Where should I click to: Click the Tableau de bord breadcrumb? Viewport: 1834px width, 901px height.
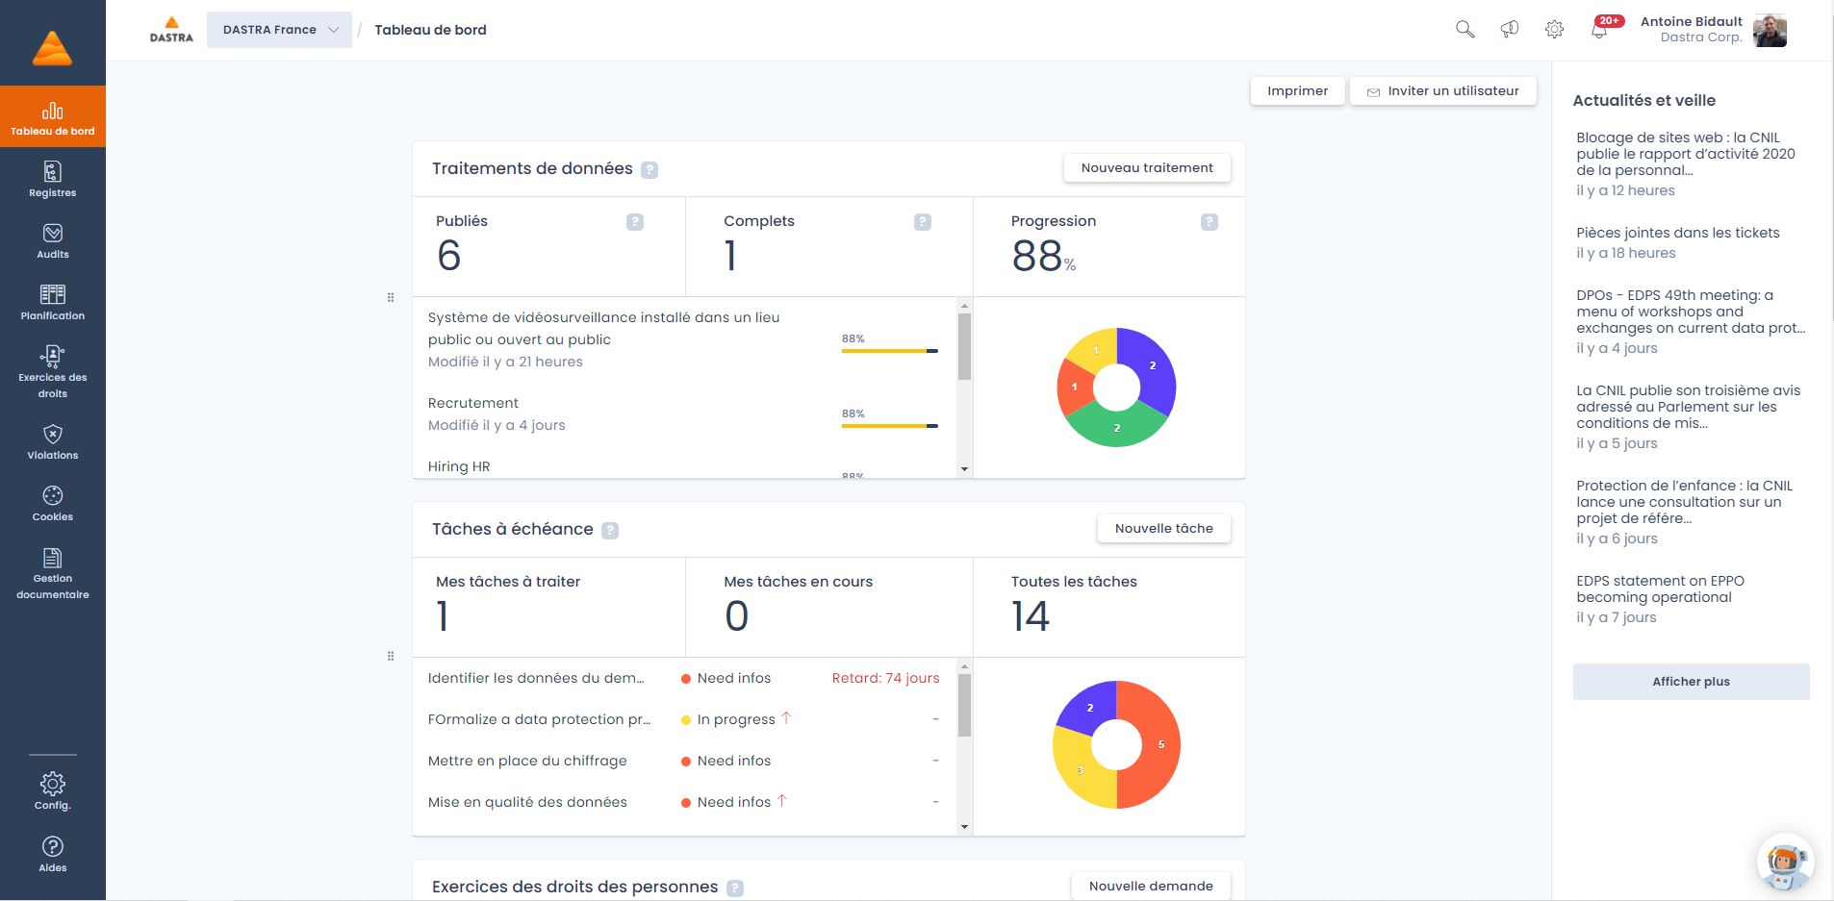click(430, 30)
